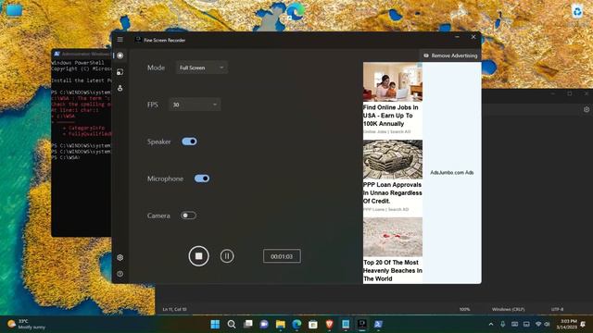Show hidden system tray icons

click(x=491, y=324)
